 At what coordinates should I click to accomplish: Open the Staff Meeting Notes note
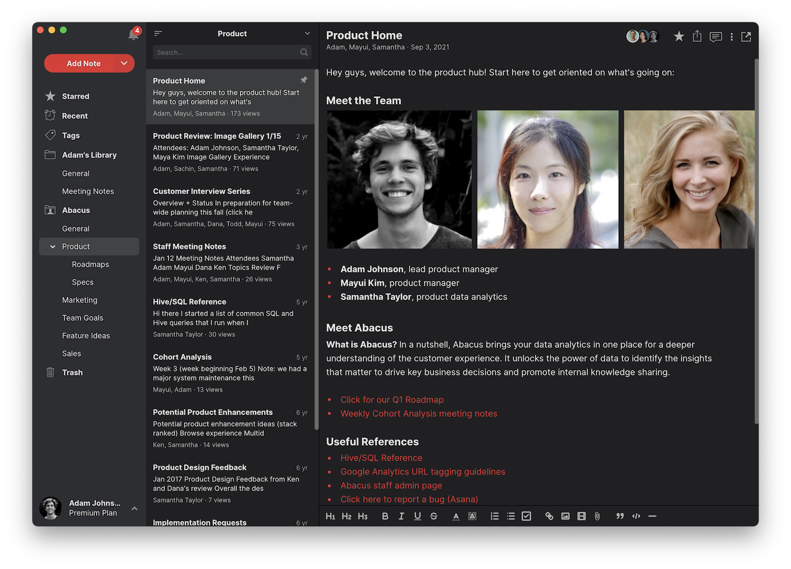coord(230,262)
